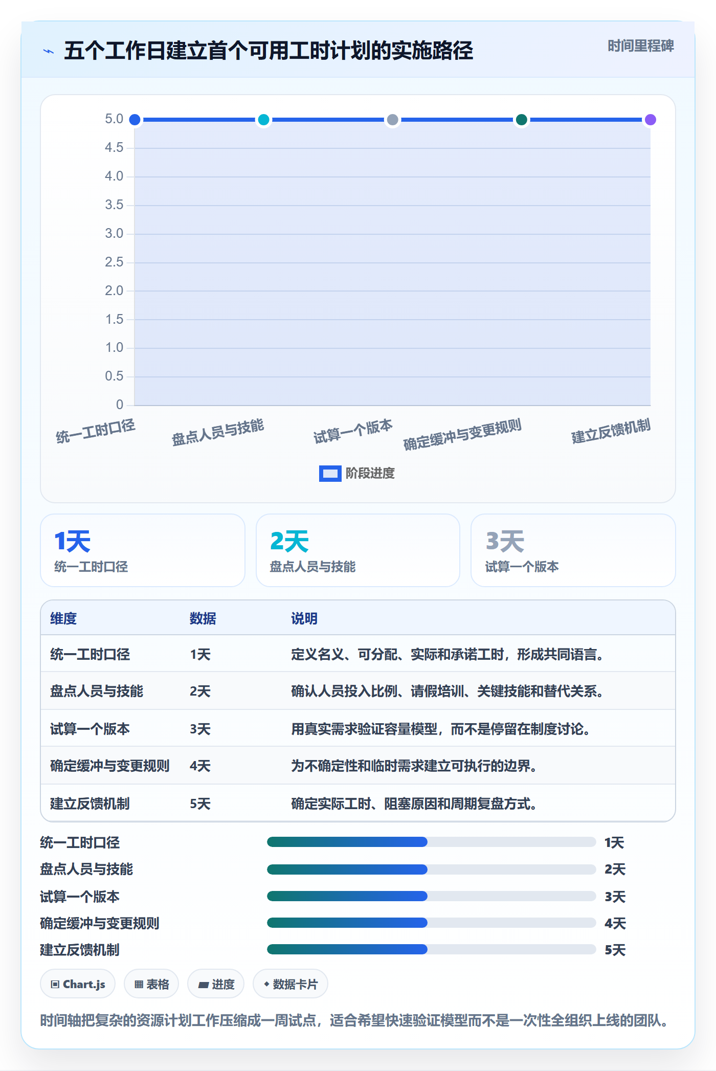This screenshot has height=1071, width=716.
Task: Click the 表格 tag chip
Action: coord(151,984)
